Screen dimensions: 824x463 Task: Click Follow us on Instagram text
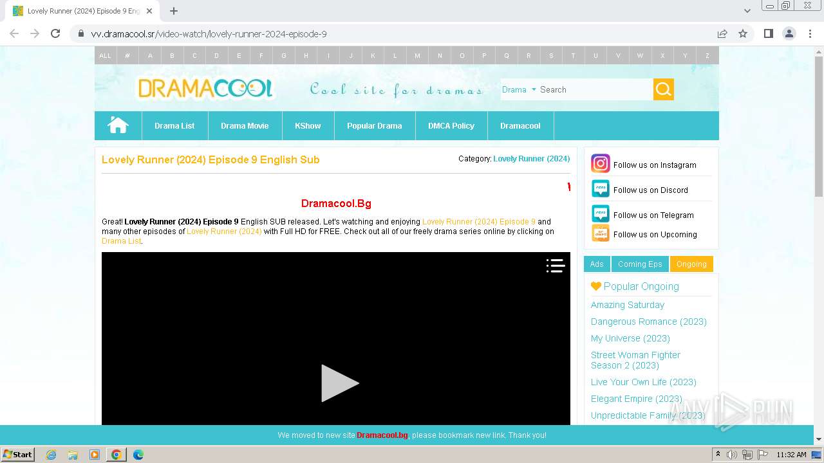click(x=655, y=165)
